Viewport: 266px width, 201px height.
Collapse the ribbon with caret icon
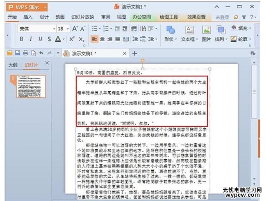[217, 7]
